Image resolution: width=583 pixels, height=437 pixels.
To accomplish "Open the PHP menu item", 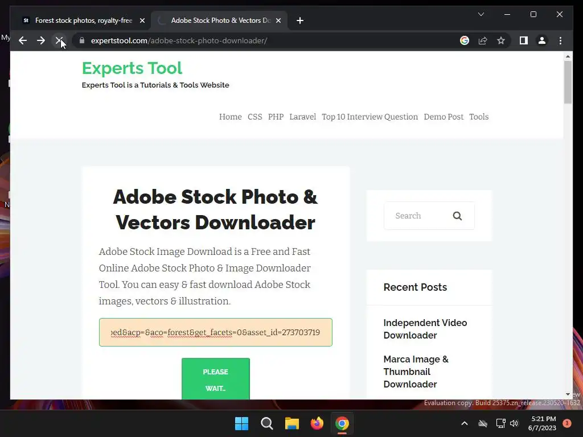I will click(x=276, y=117).
